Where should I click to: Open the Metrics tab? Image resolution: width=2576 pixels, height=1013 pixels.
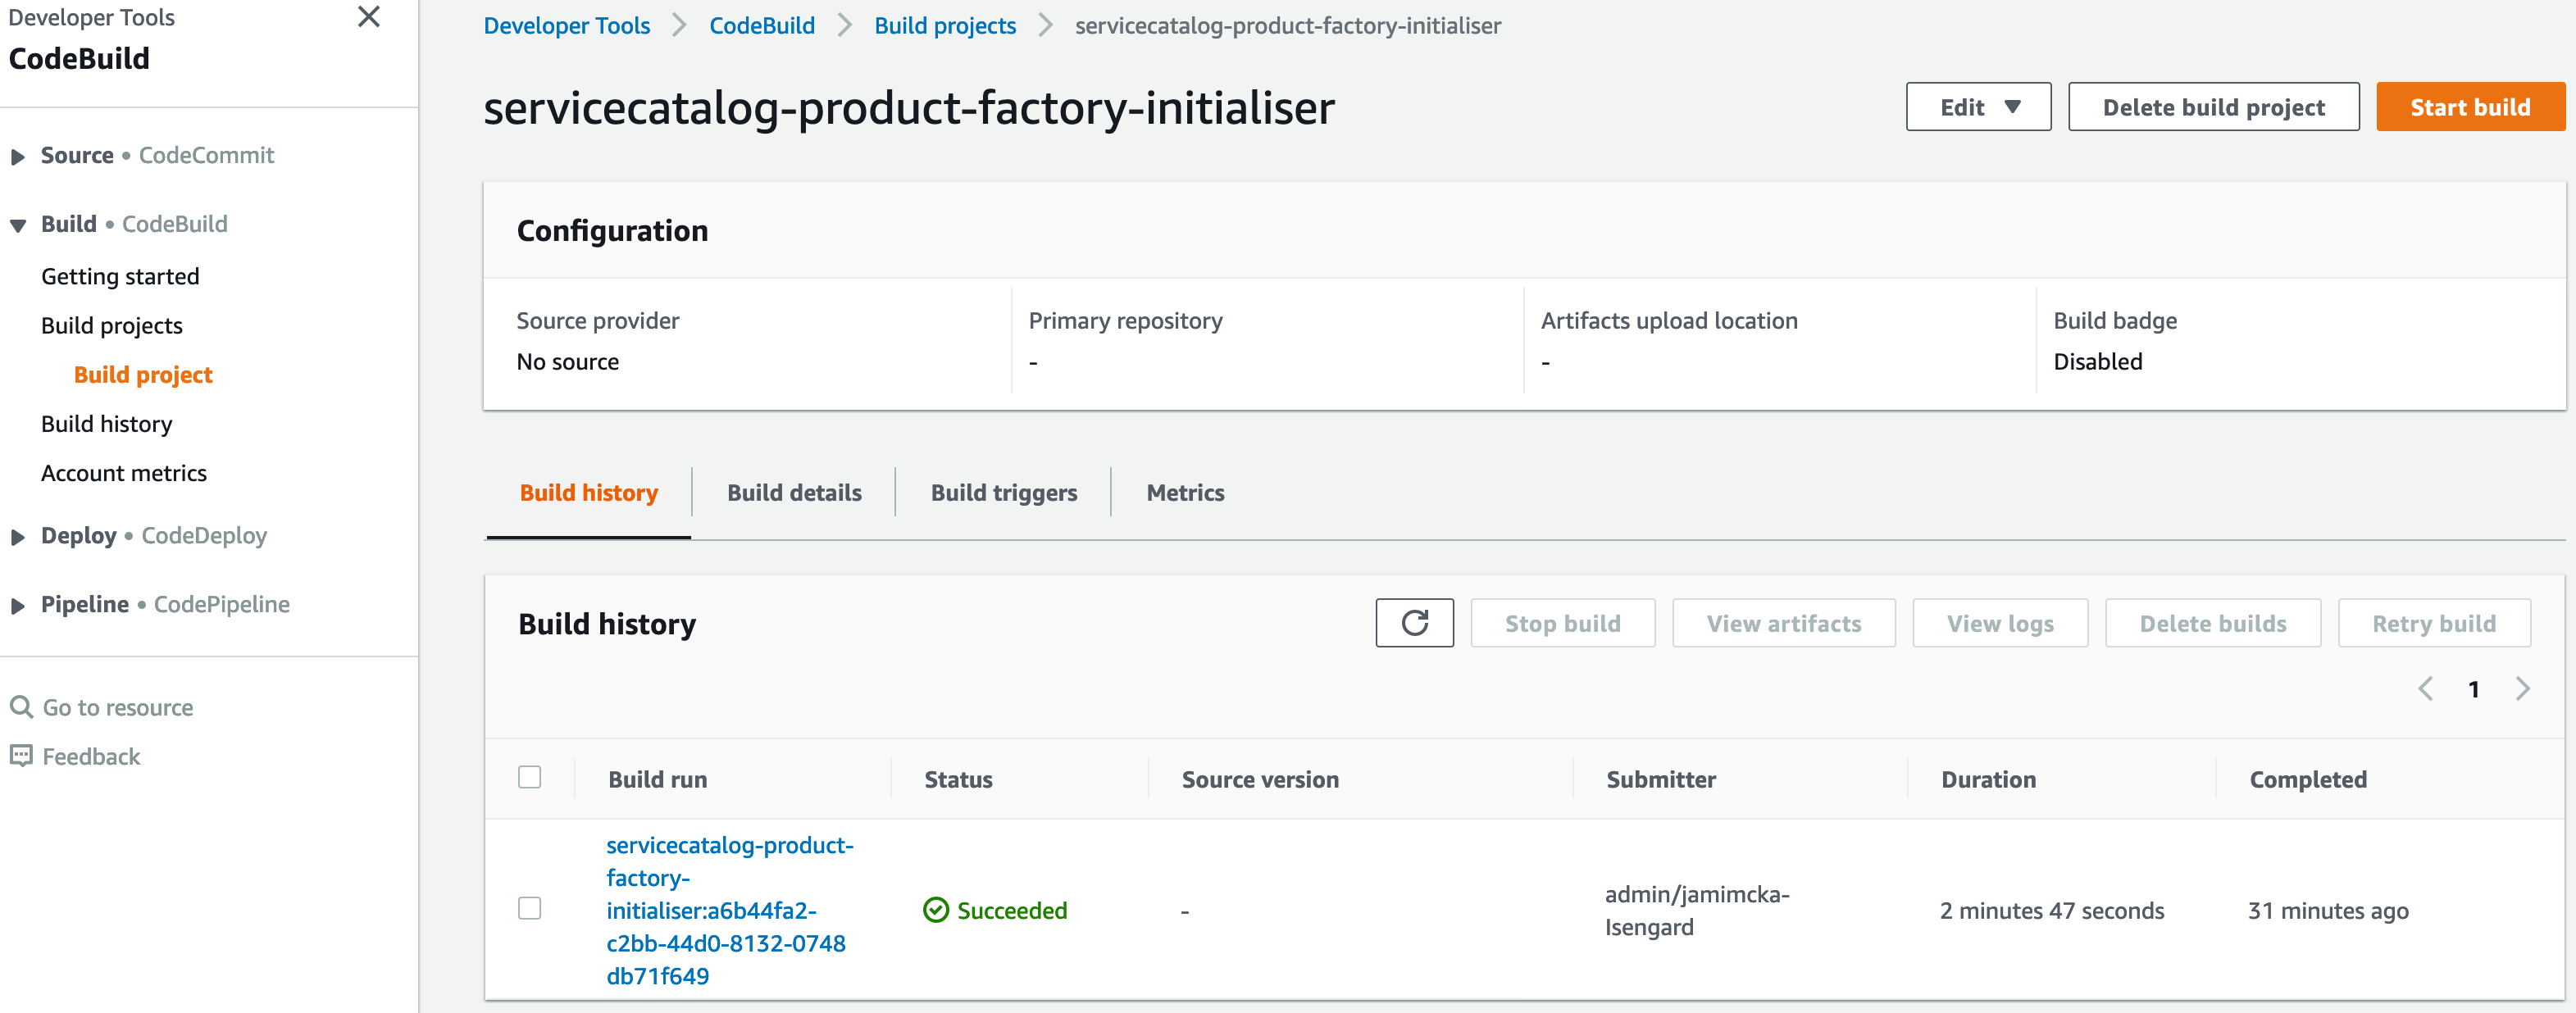[1185, 492]
